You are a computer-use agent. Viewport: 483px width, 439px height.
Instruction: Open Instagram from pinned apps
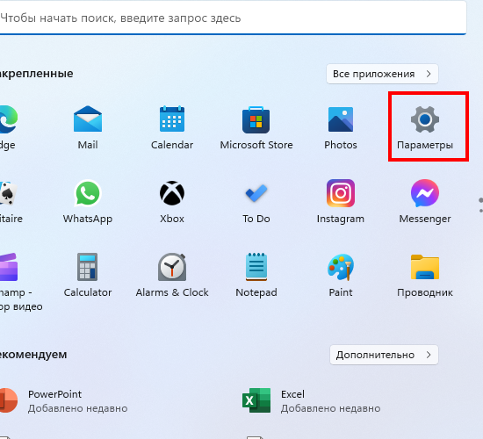341,201
